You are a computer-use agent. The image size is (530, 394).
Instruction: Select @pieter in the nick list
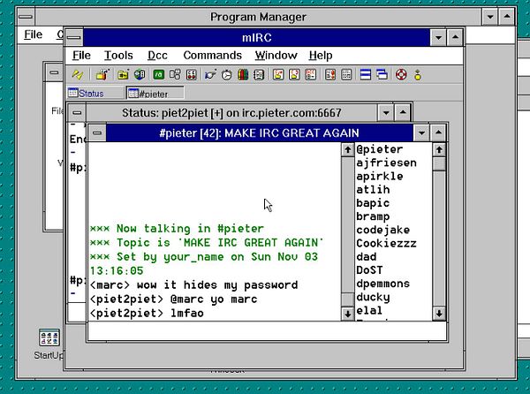pyautogui.click(x=379, y=149)
